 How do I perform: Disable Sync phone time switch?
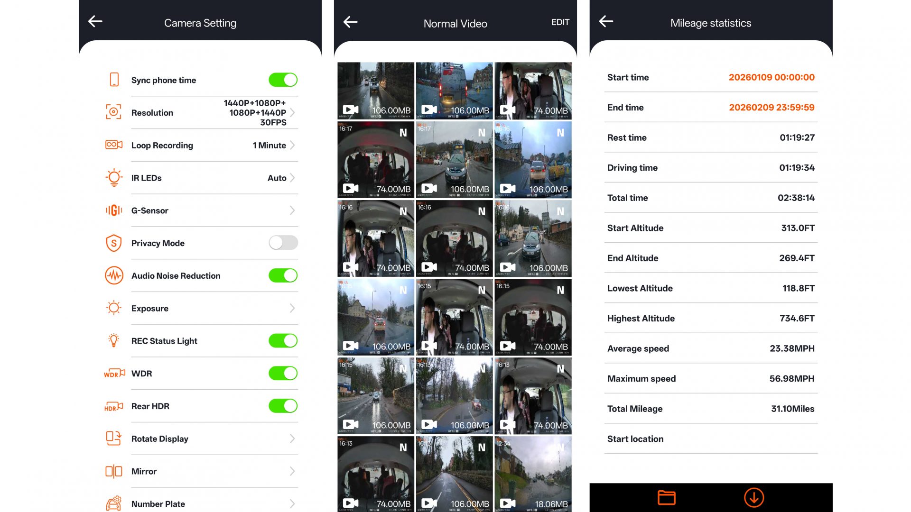coord(283,80)
